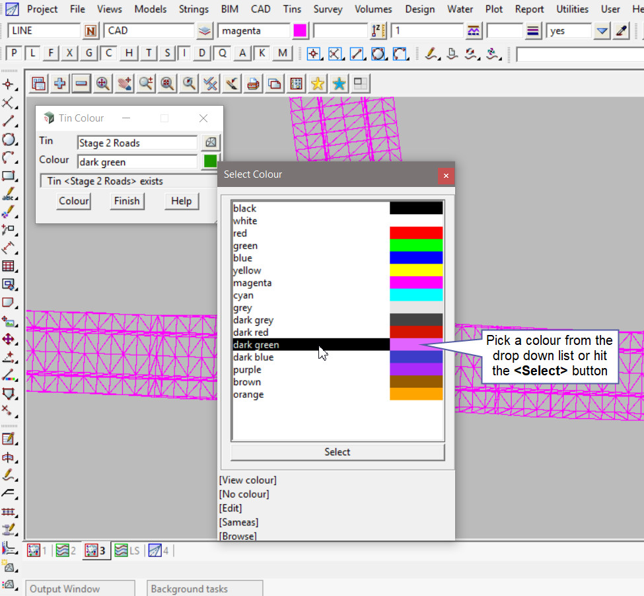644x596 pixels.
Task: Open the model layers picker beside CAD field
Action: pos(205,31)
